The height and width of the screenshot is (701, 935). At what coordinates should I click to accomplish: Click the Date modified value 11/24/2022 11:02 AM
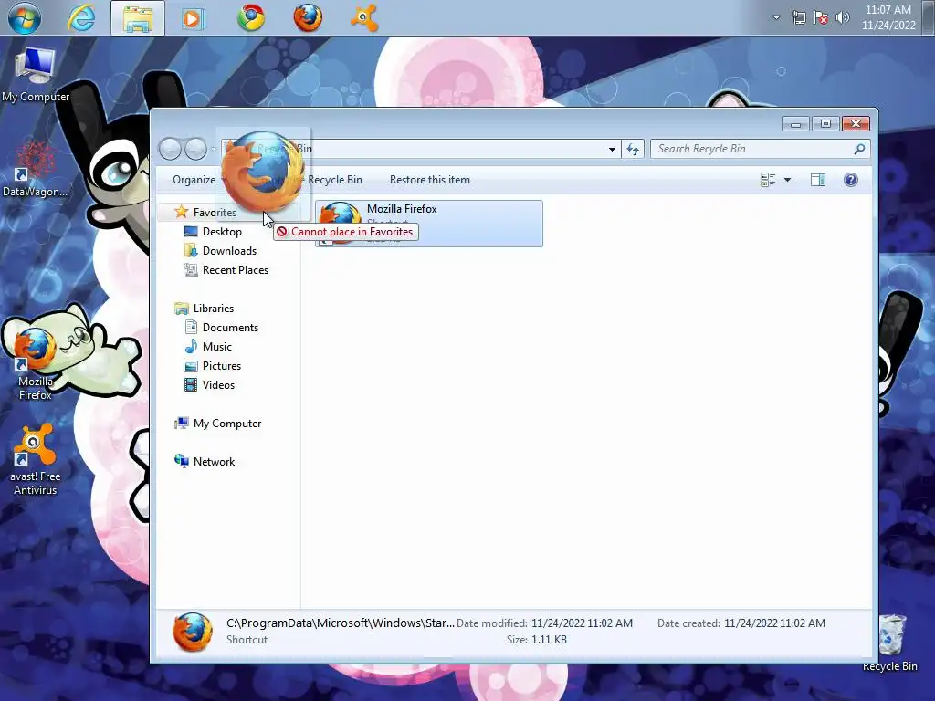coord(582,623)
